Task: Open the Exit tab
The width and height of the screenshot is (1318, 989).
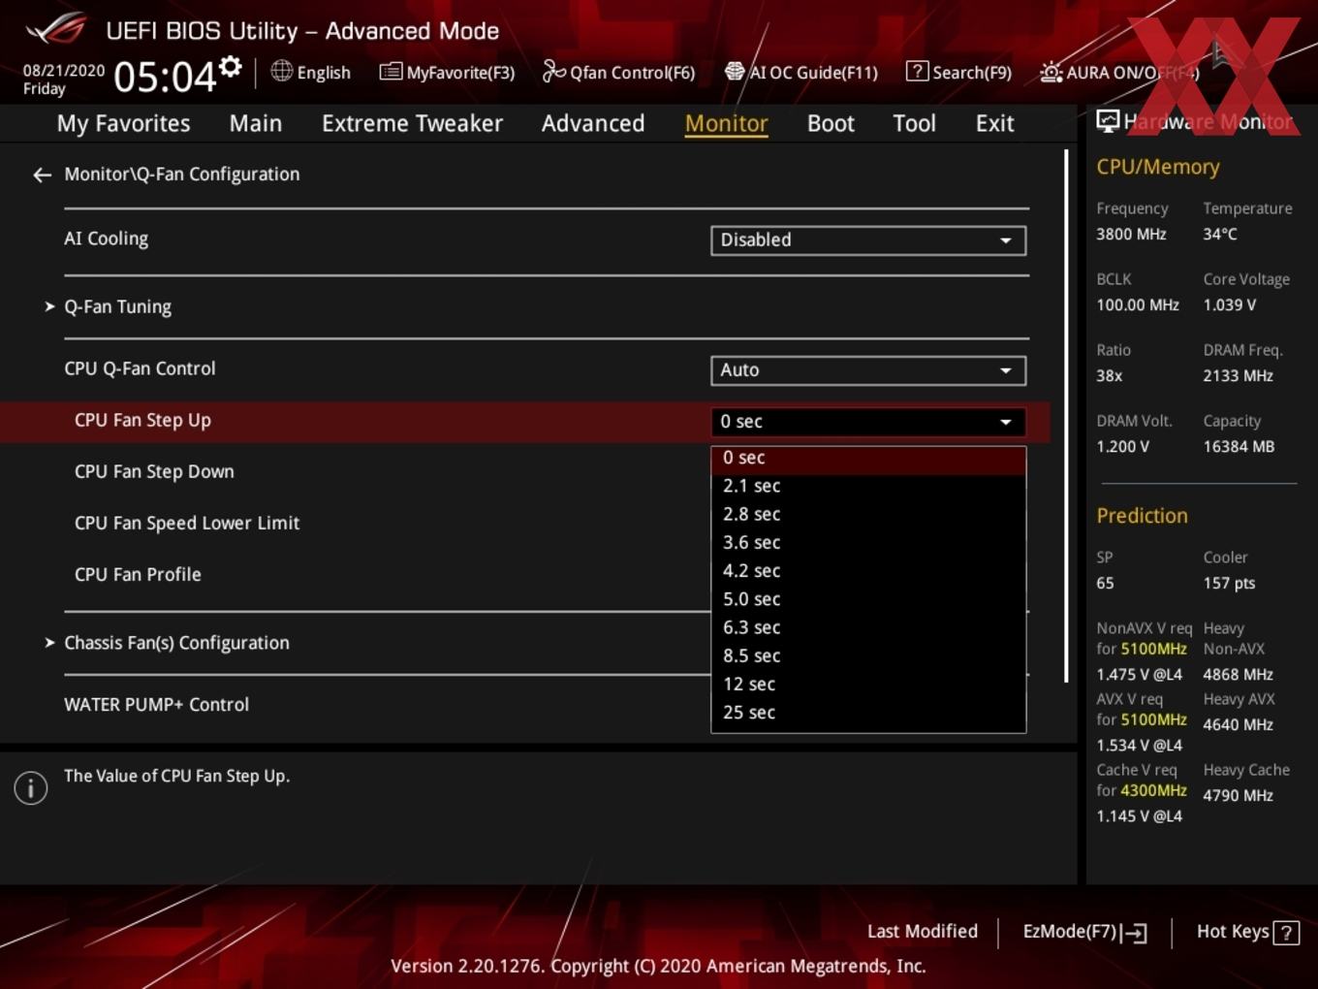Action: click(994, 123)
